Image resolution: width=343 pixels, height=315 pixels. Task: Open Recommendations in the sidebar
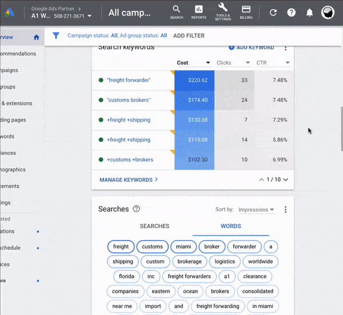point(18,54)
